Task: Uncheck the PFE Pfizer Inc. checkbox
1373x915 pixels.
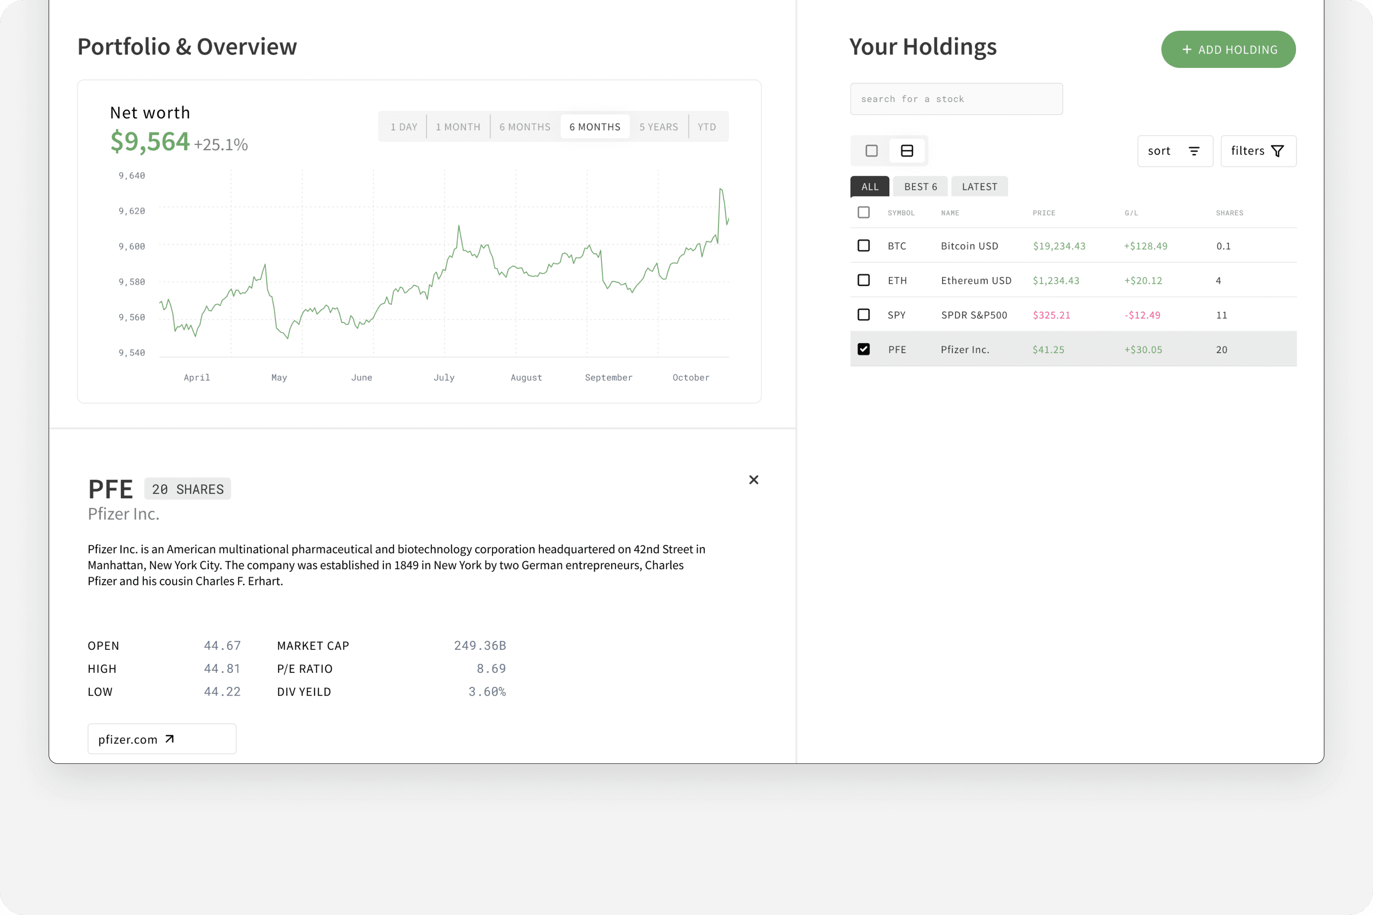Action: [x=863, y=349]
